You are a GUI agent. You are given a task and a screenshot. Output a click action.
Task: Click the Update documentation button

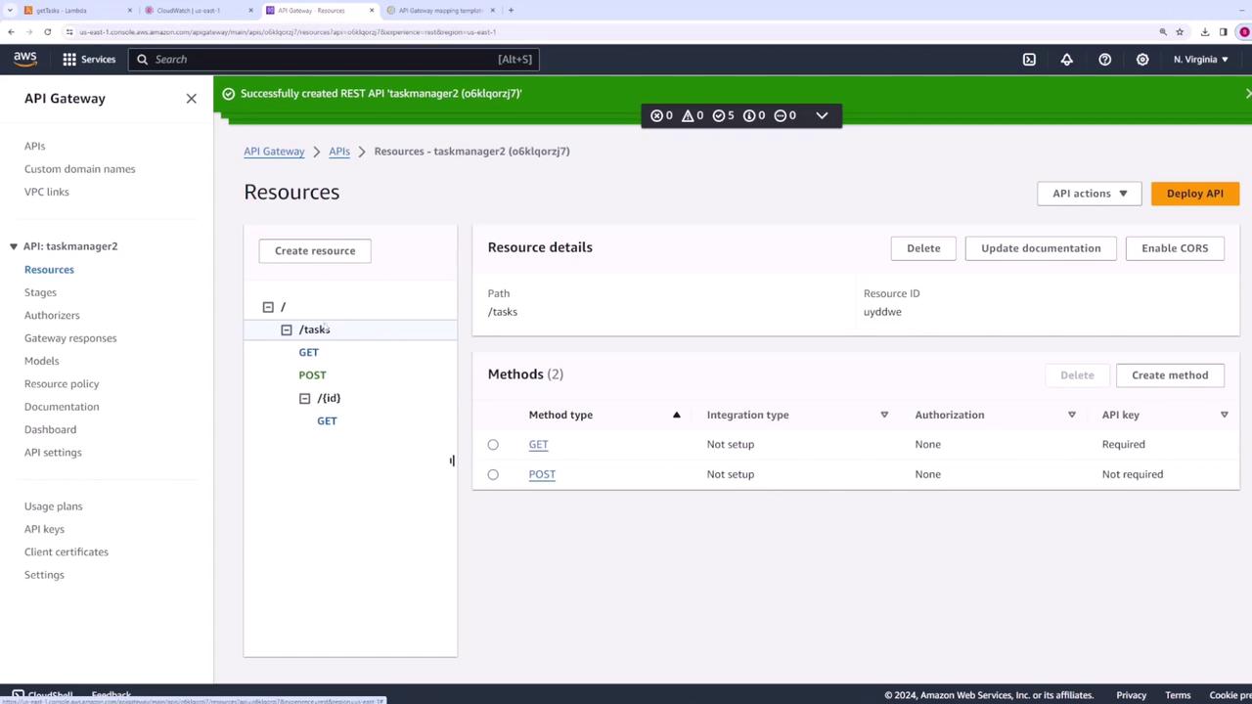(x=1041, y=248)
